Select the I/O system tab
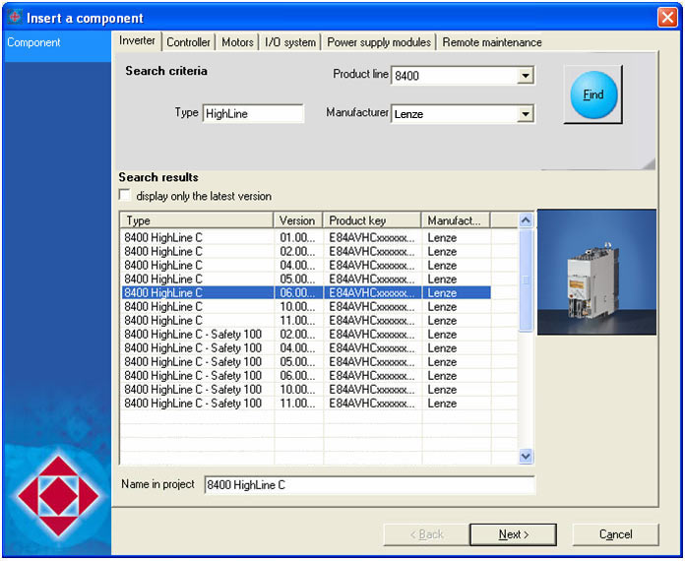Screen dimensions: 685x561 pyautogui.click(x=290, y=42)
